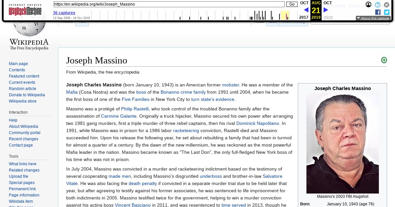Image resolution: width=395 pixels, height=207 pixels.
Task: Click the green plus icon by the title
Action: tap(384, 60)
